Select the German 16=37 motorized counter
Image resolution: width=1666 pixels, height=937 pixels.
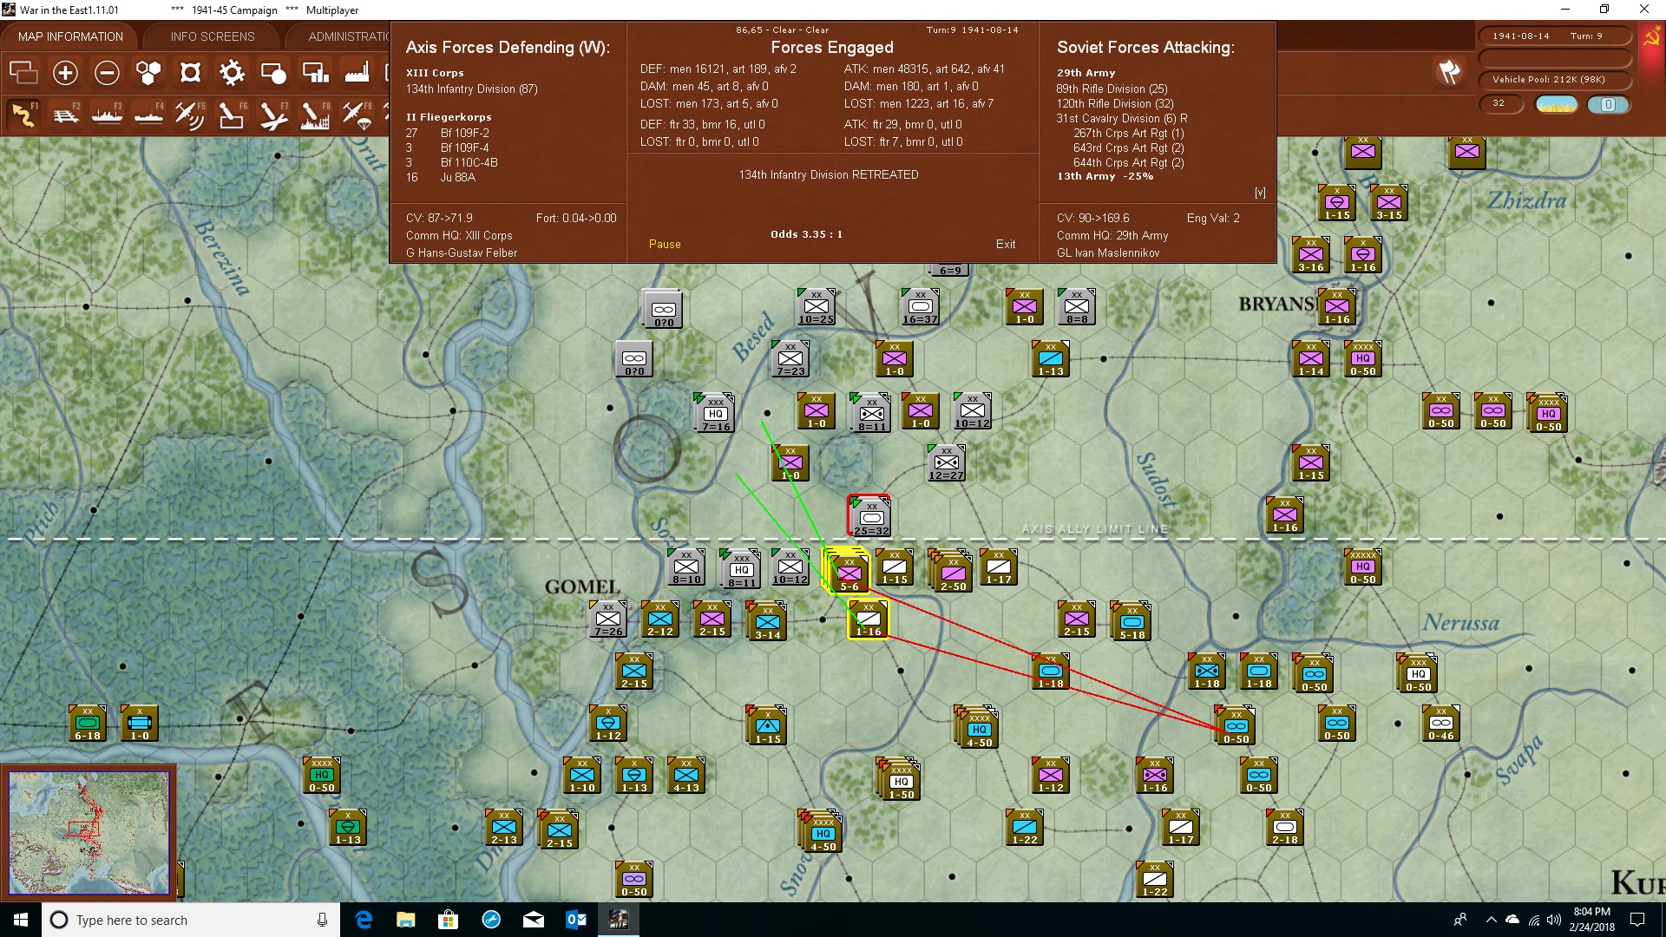tap(921, 307)
